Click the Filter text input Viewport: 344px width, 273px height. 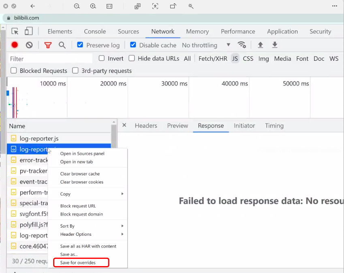50,59
